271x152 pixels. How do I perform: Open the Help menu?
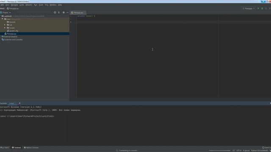pyautogui.click(x=60, y=5)
